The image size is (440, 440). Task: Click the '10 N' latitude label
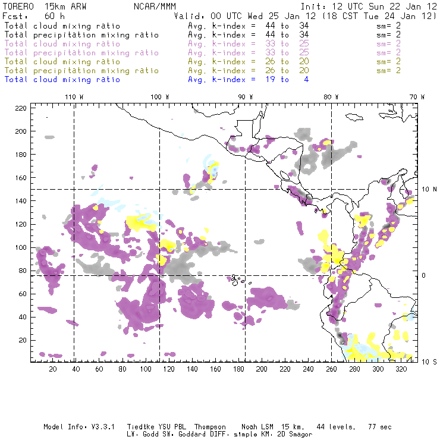(x=429, y=190)
